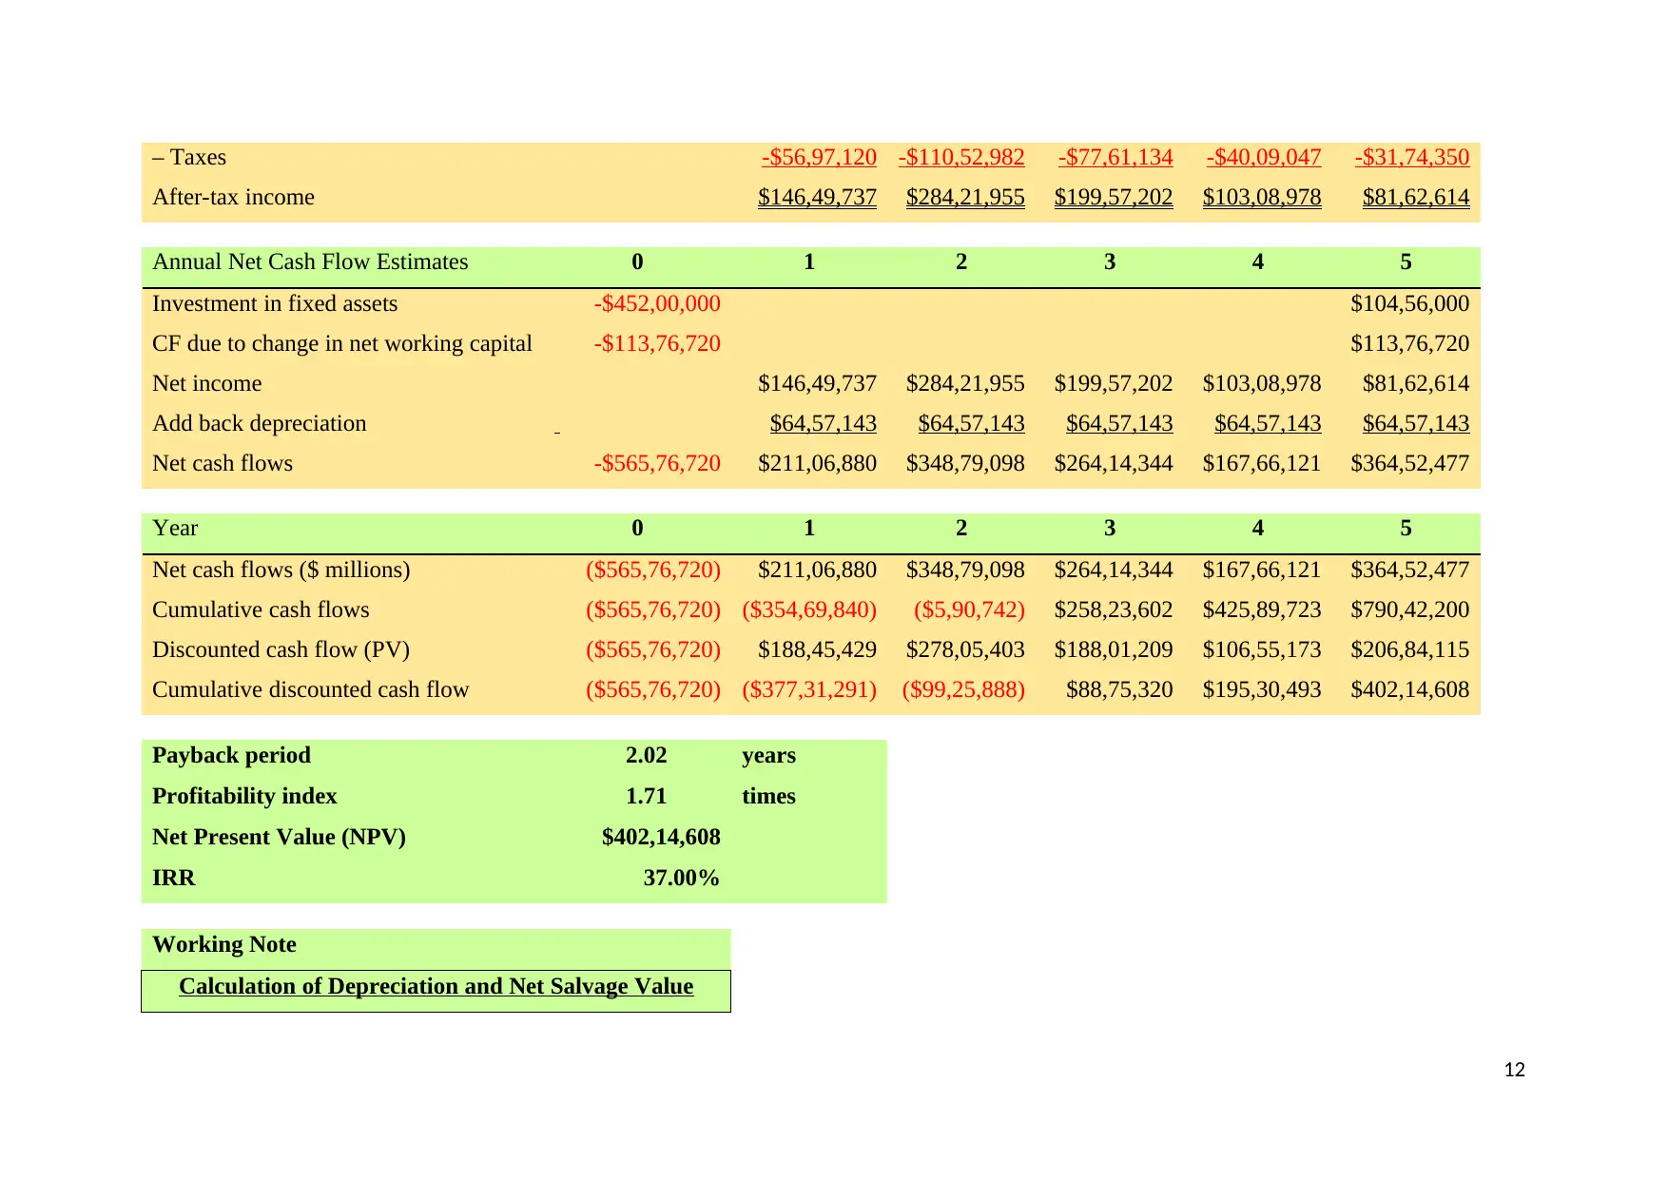Select cumulative discounted value ($377,31,291)
1668x1180 pixels.
point(809,690)
